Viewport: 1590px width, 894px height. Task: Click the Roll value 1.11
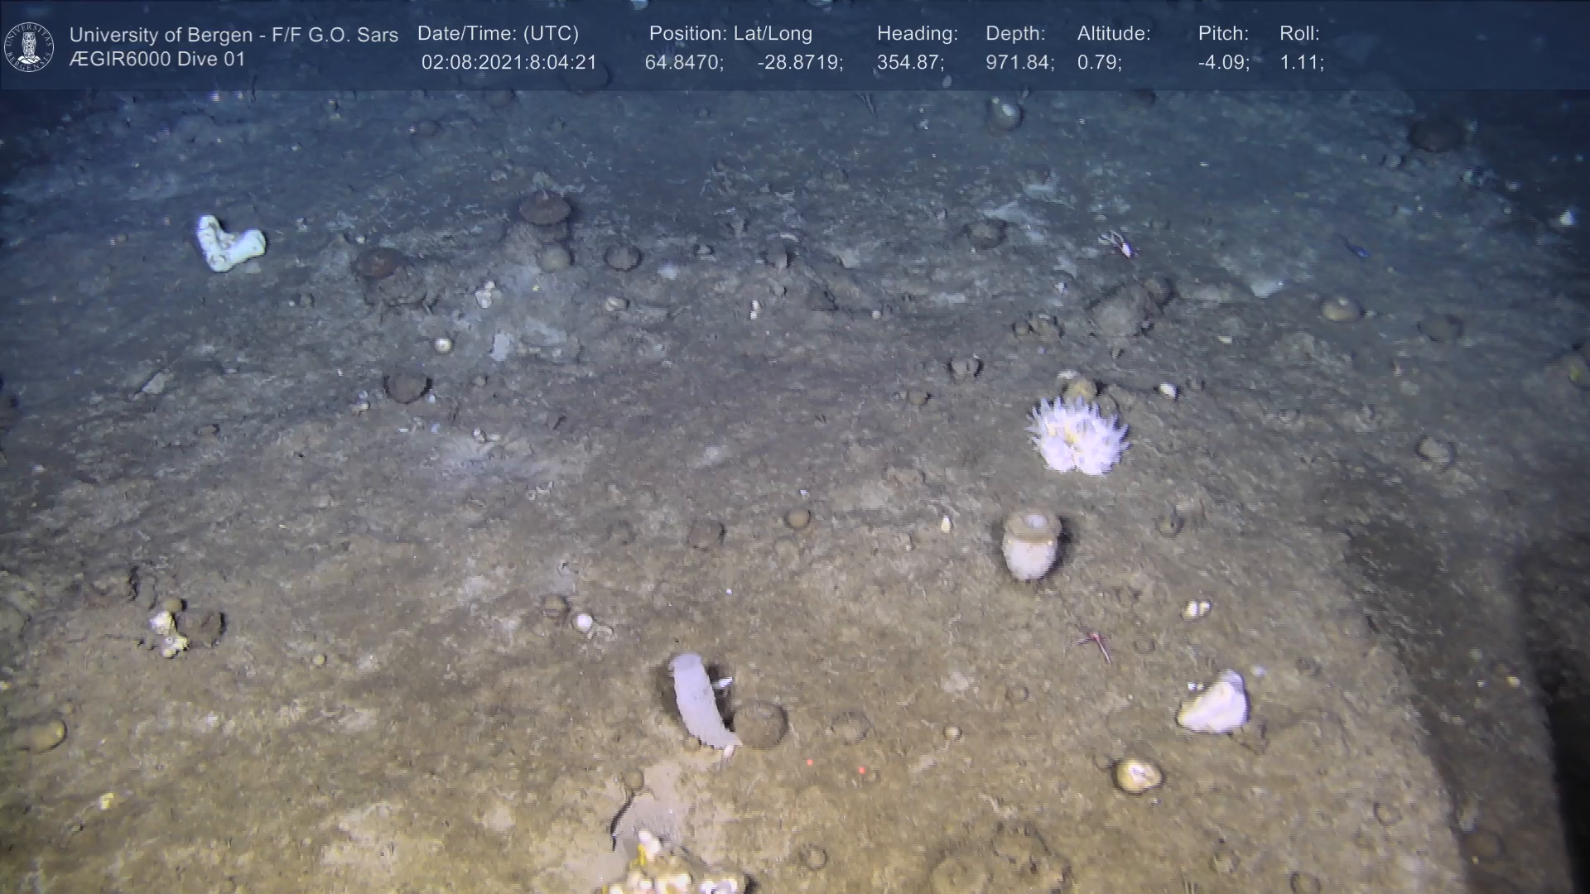pos(1301,63)
